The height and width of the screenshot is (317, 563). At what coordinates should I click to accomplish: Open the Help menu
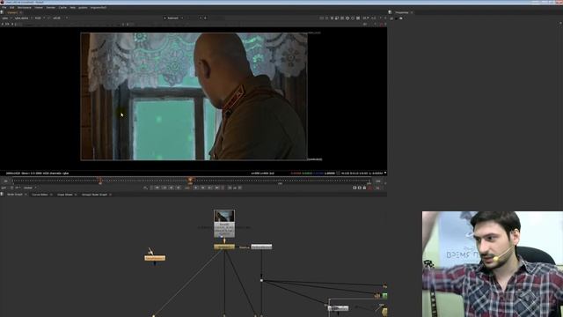click(72, 8)
